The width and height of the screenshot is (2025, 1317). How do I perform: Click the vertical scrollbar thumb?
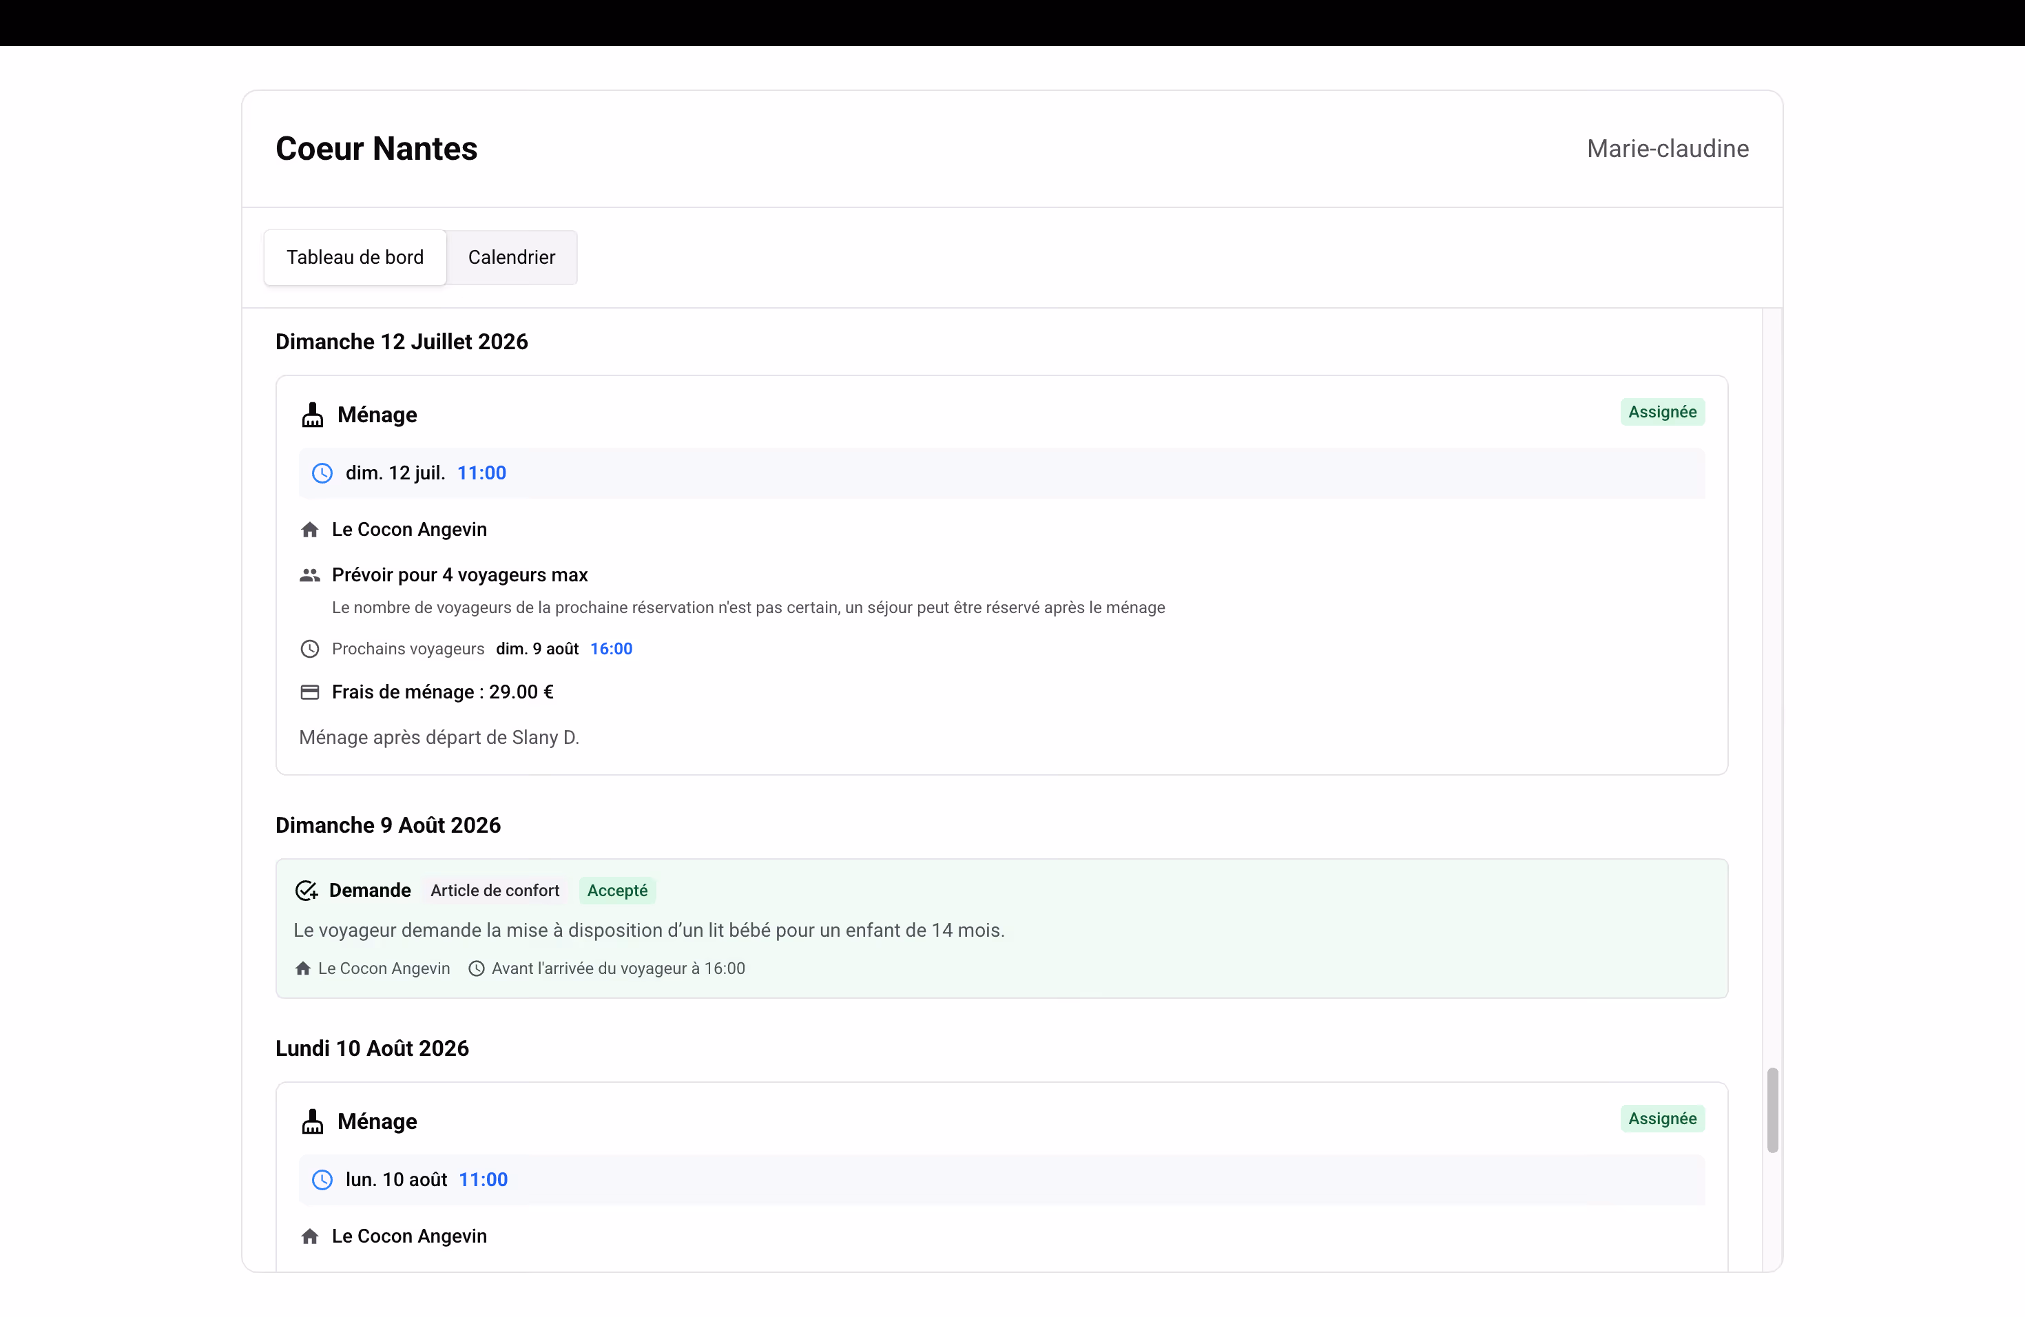[1772, 1110]
